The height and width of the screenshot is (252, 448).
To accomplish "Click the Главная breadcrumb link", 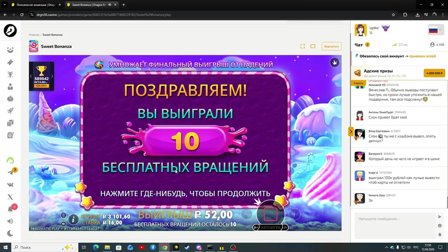I will (34, 35).
